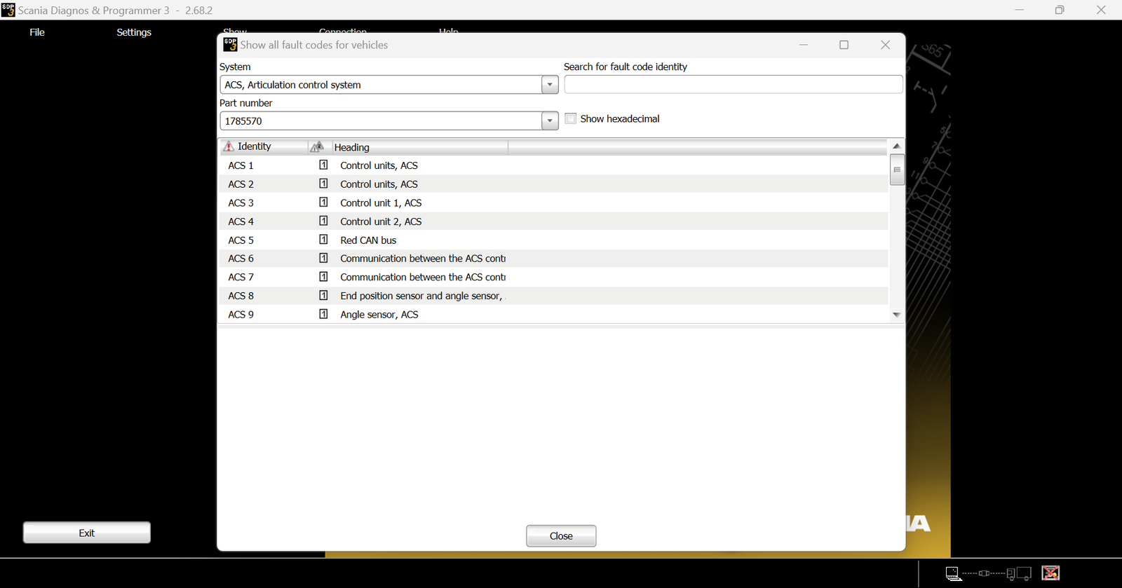Click the Close button in the dialog
Image resolution: width=1122 pixels, height=588 pixels.
pyautogui.click(x=561, y=536)
